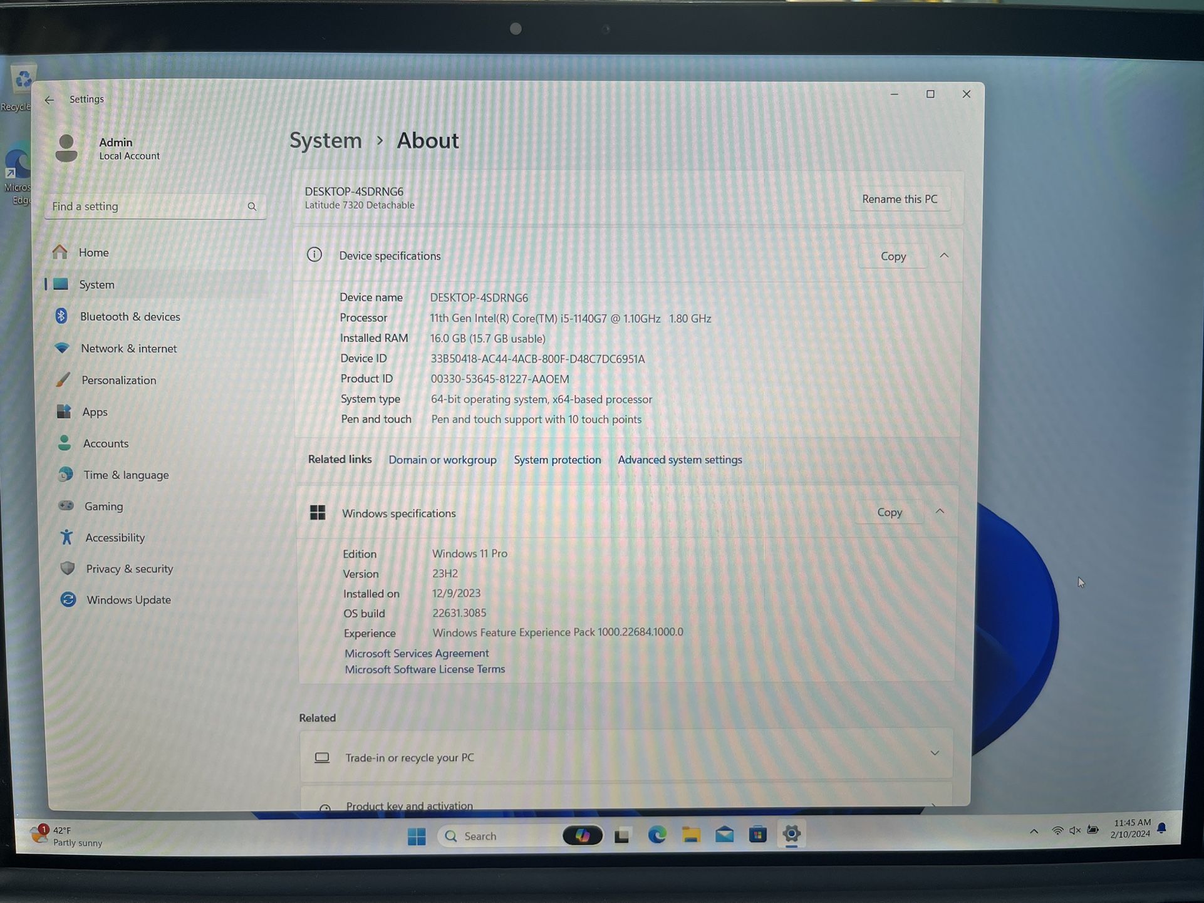Image resolution: width=1204 pixels, height=903 pixels.
Task: Click the search magnifier in Find a setting
Action: (252, 207)
